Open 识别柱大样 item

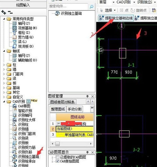pyautogui.click(x=24, y=120)
